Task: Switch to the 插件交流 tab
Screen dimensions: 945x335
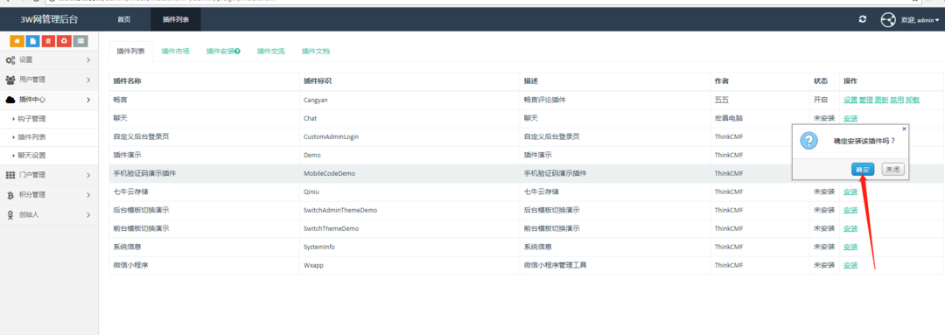Action: point(270,52)
